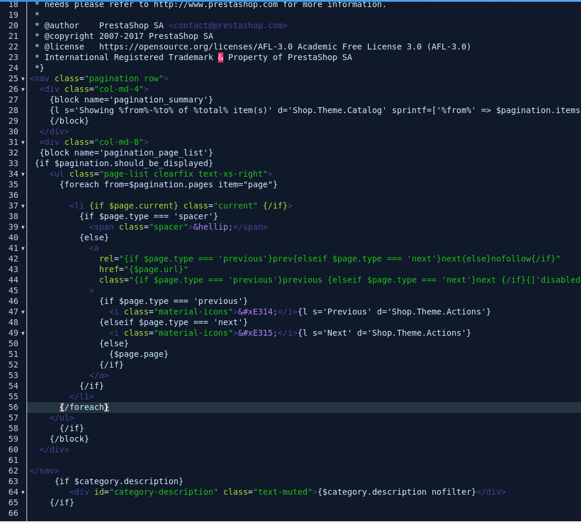Click the &#xE314; icon entity

click(x=258, y=312)
